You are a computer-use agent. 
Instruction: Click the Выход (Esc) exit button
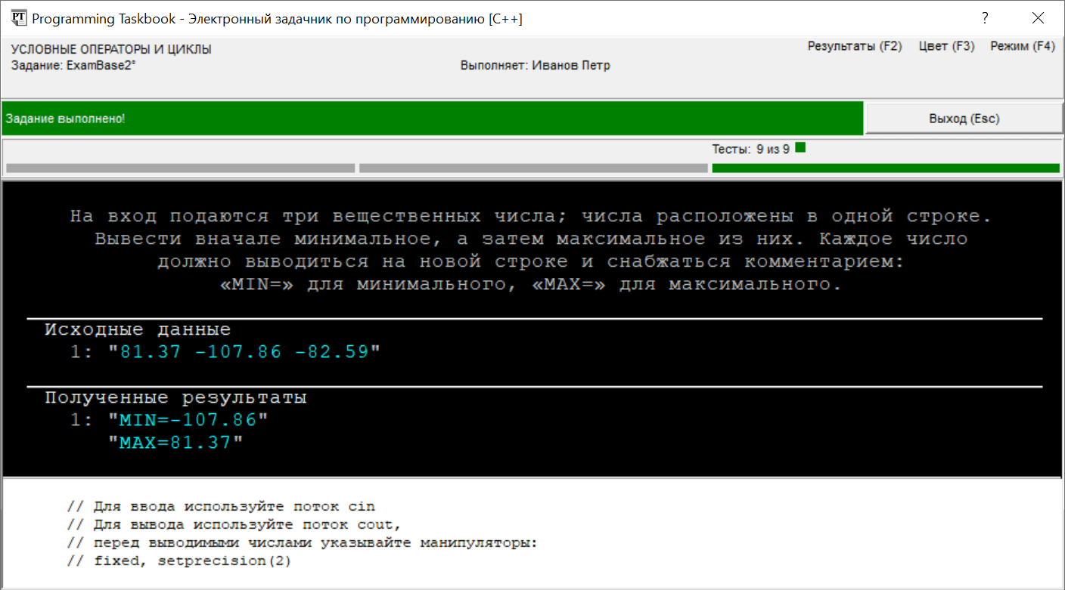pos(964,119)
